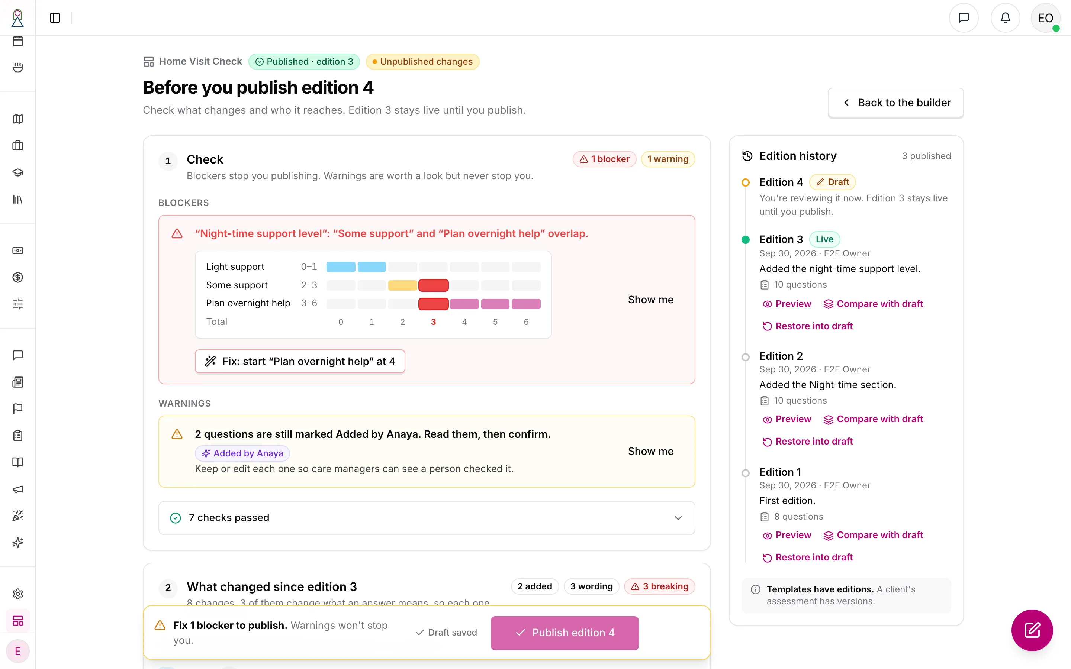Open the E workspace avatar in sidebar
This screenshot has width=1071, height=669.
tap(18, 651)
